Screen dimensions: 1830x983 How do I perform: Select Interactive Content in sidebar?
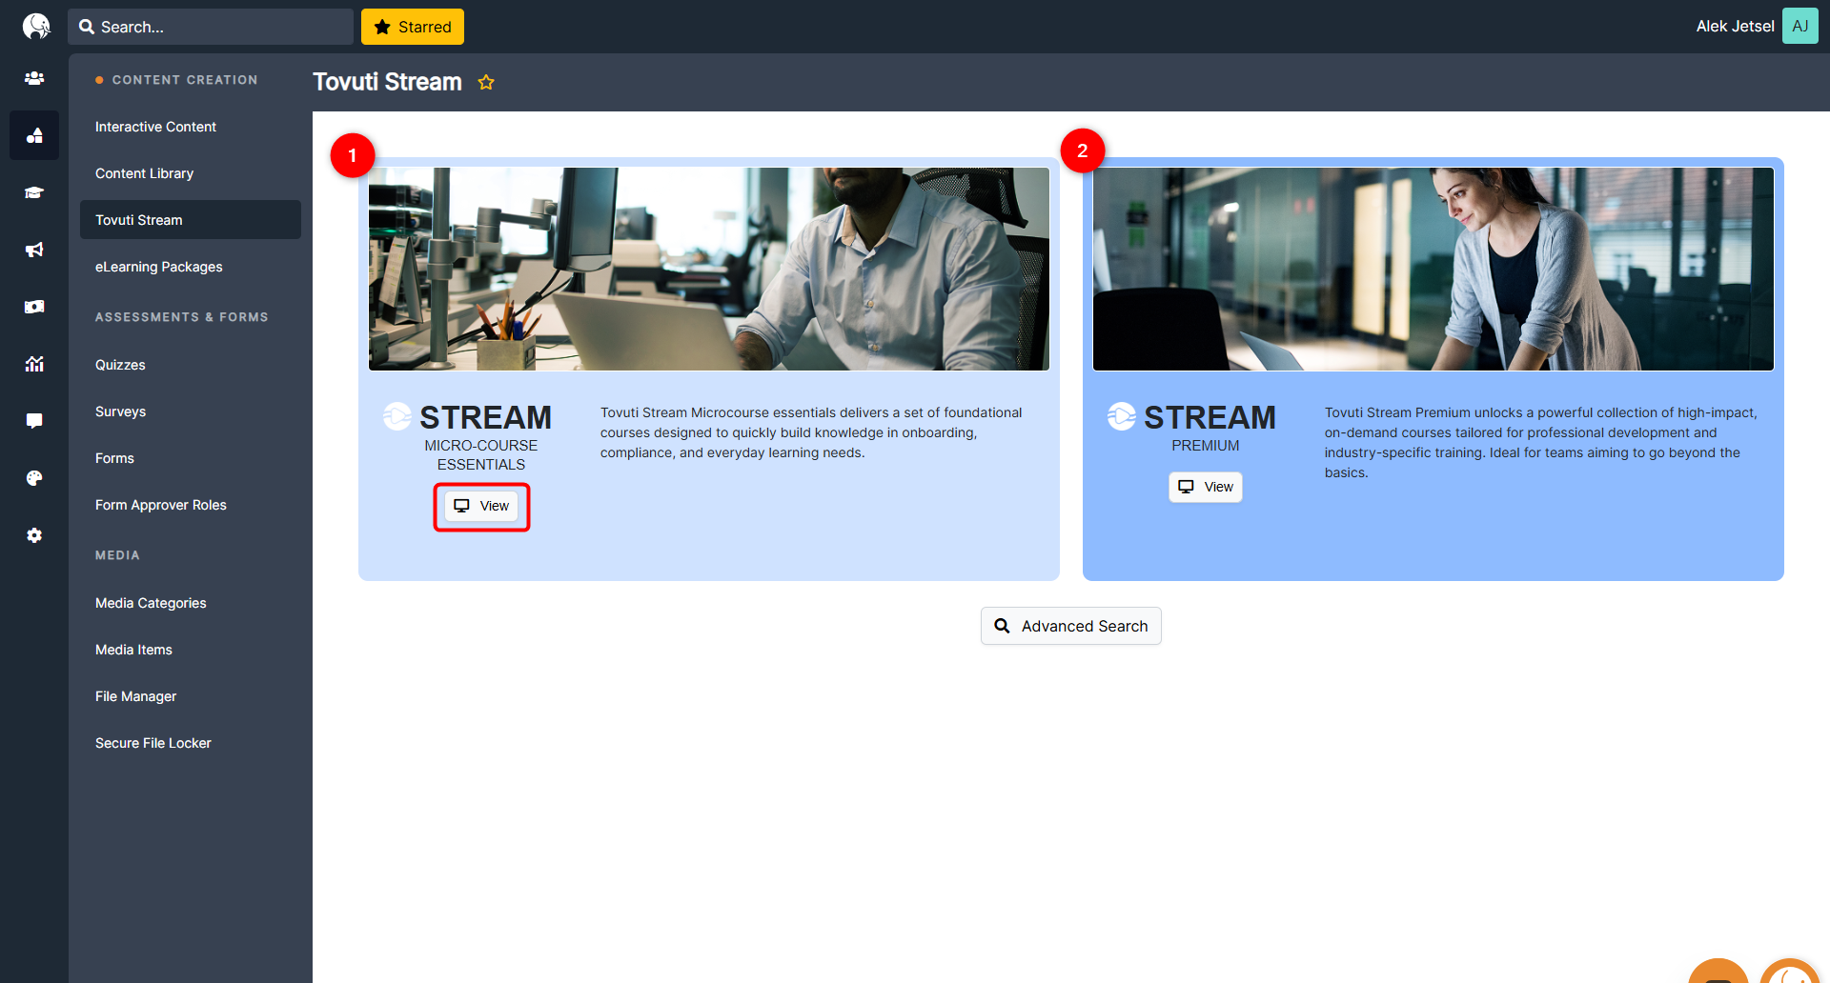155,127
